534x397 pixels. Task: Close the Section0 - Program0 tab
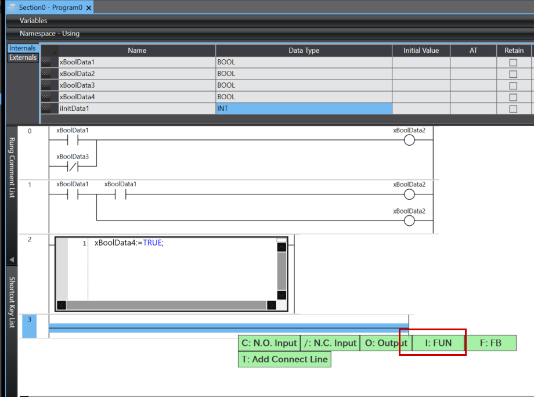89,8
